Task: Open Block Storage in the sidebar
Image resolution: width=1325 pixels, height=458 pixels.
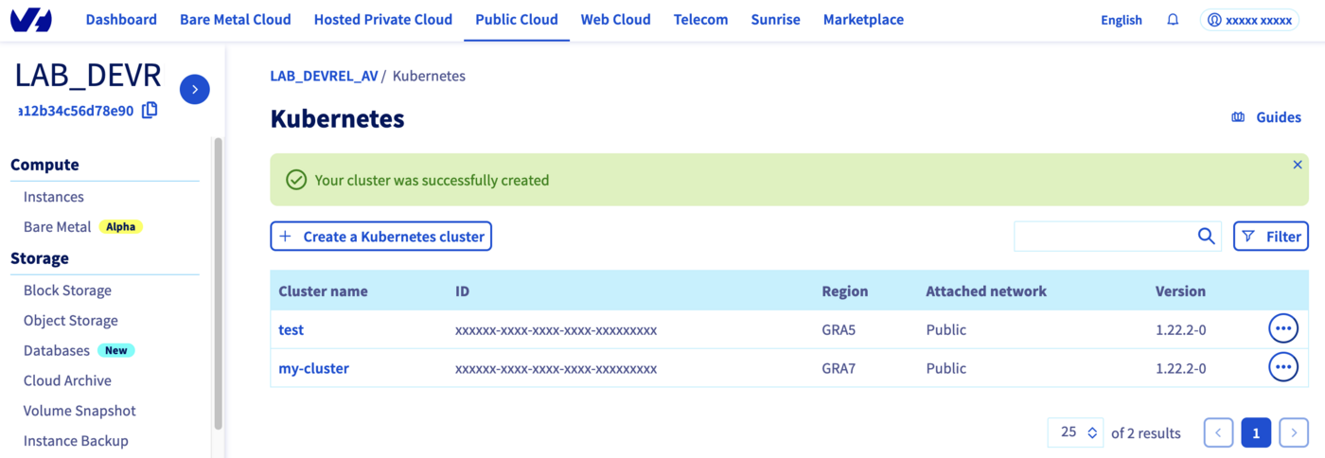Action: pos(67,291)
